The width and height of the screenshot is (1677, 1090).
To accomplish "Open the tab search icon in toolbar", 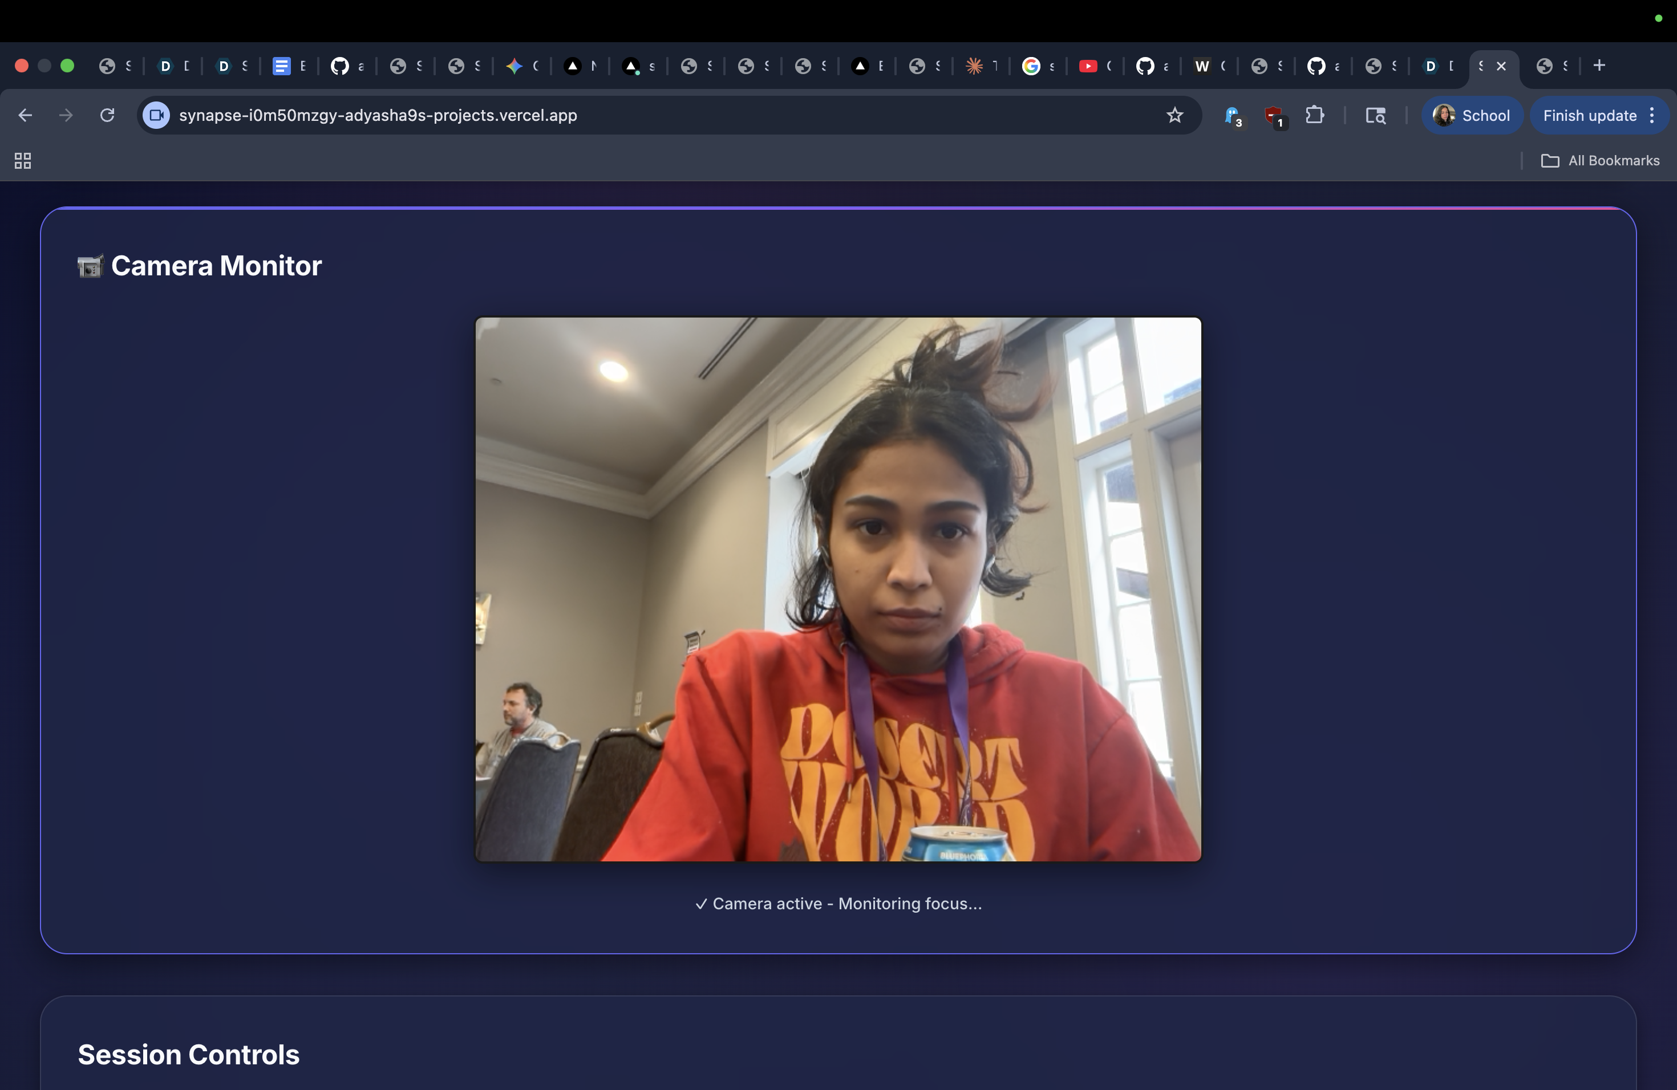I will click(x=1375, y=116).
